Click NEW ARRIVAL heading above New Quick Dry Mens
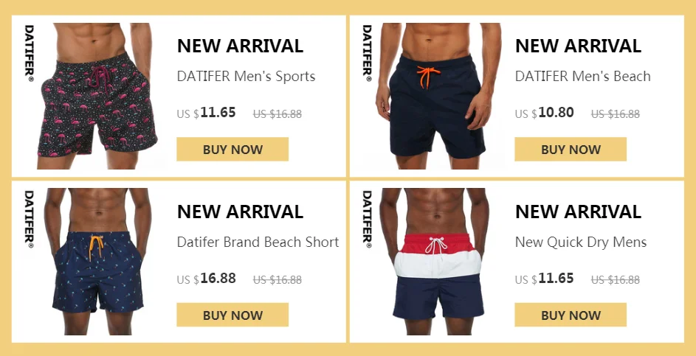This screenshot has height=356, width=696. click(x=578, y=212)
